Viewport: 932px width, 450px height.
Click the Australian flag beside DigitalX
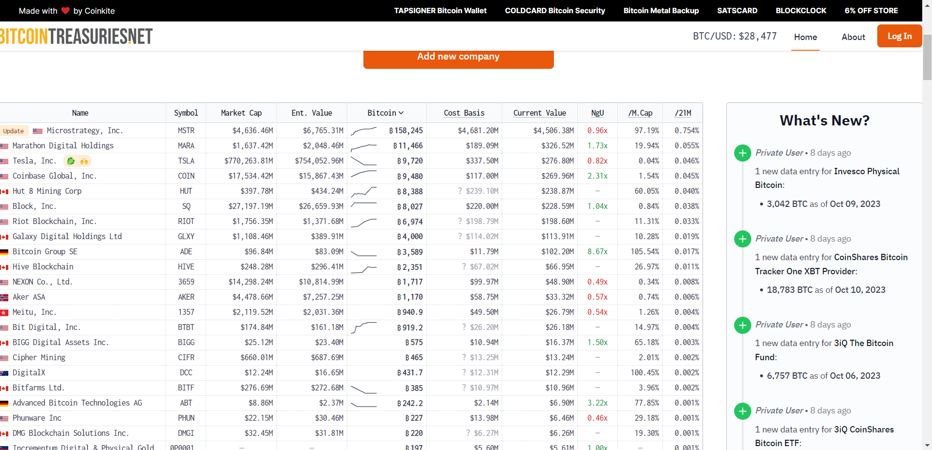(4, 373)
